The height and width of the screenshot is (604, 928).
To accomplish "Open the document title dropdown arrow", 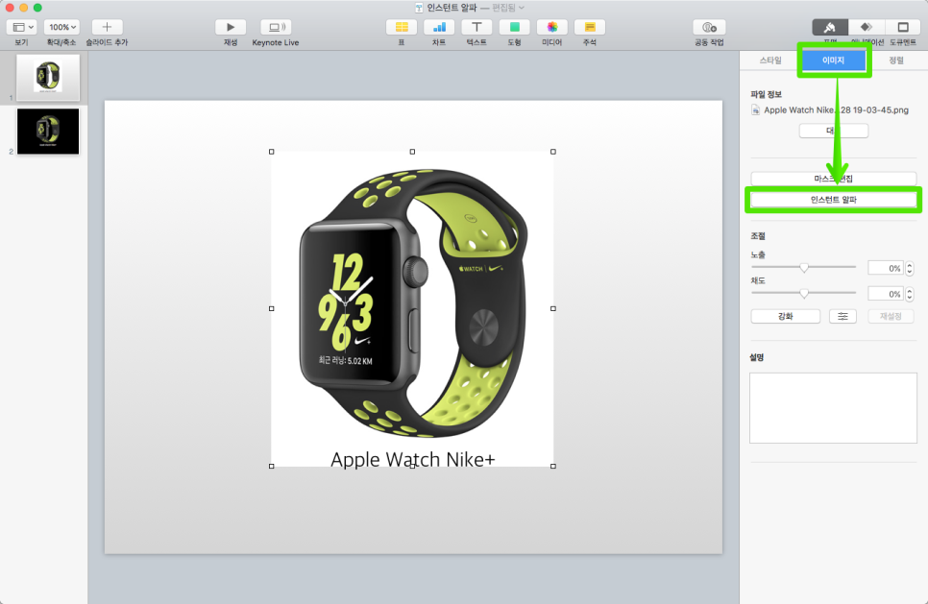I will click(x=522, y=8).
